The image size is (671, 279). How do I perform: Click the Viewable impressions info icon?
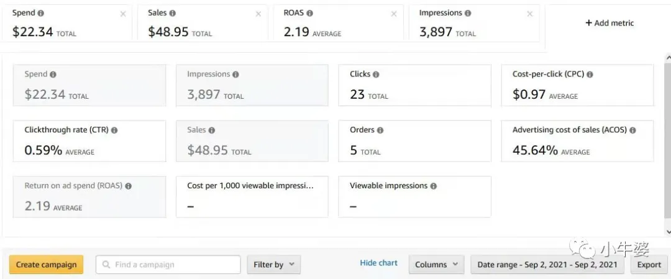[433, 186]
